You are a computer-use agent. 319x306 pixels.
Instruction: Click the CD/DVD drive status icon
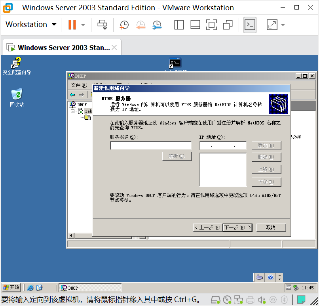227,300
